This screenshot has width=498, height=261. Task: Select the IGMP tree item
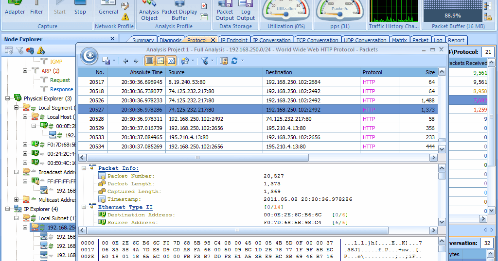click(x=56, y=62)
